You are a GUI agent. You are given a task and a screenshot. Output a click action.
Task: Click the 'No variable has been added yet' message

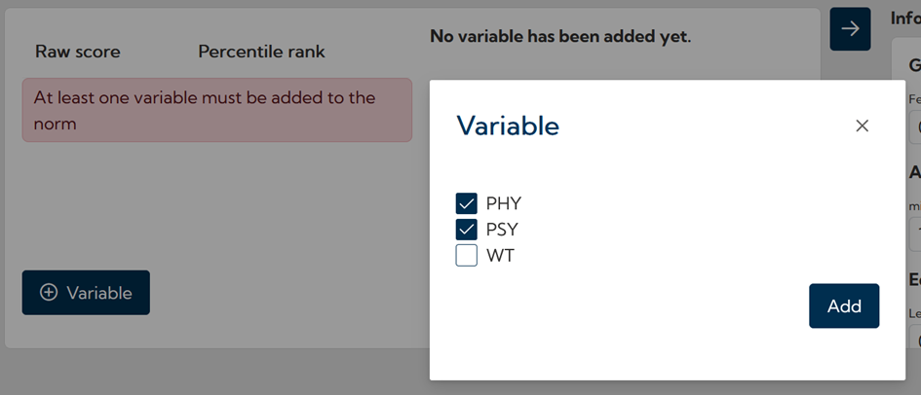559,37
